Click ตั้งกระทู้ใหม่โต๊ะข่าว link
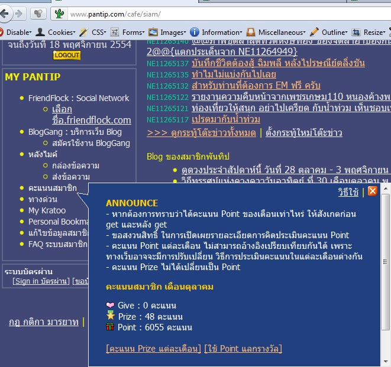391x367 pixels. click(x=303, y=132)
